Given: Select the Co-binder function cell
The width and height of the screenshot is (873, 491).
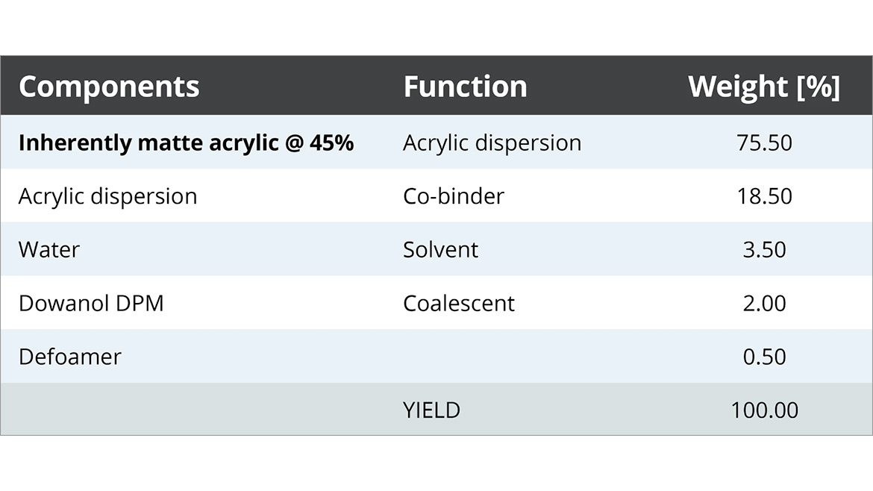Looking at the screenshot, I should point(454,196).
